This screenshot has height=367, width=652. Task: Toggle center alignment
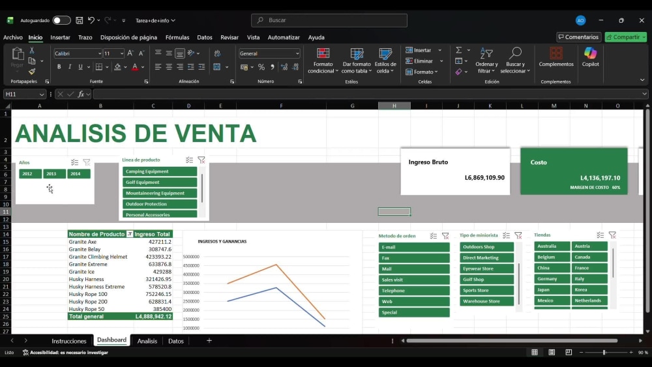169,66
